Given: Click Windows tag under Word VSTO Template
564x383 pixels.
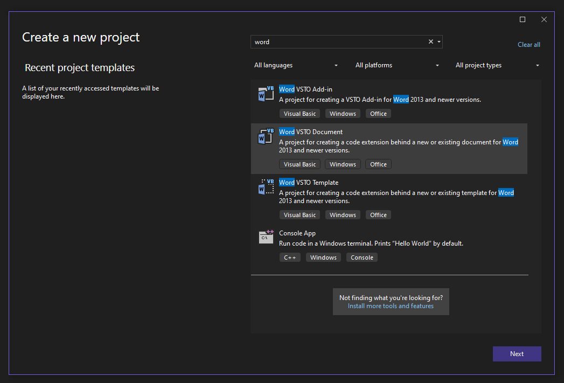Looking at the screenshot, I should click(343, 215).
